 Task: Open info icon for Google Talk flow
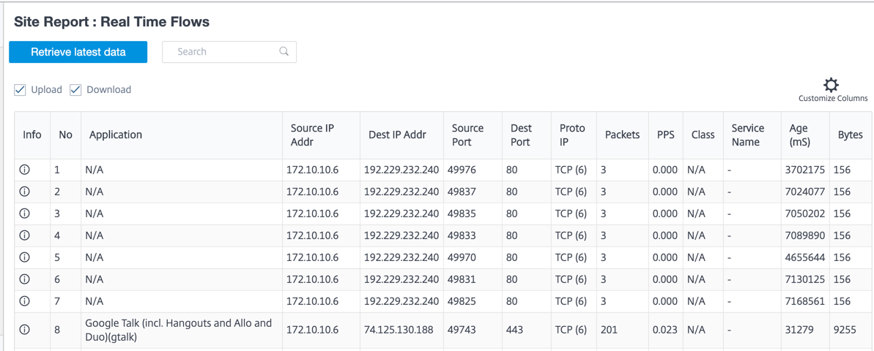(24, 330)
